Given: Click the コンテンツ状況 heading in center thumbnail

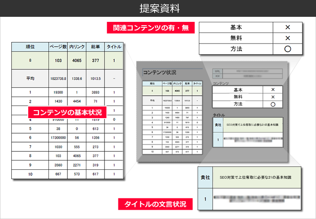Looking at the screenshot, I should [x=159, y=72].
